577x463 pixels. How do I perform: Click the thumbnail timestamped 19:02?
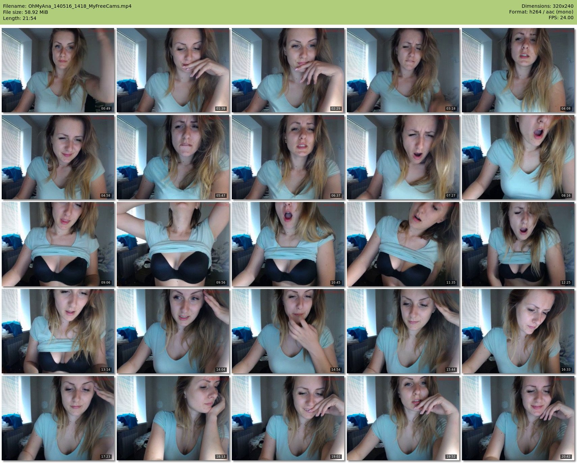click(288, 418)
